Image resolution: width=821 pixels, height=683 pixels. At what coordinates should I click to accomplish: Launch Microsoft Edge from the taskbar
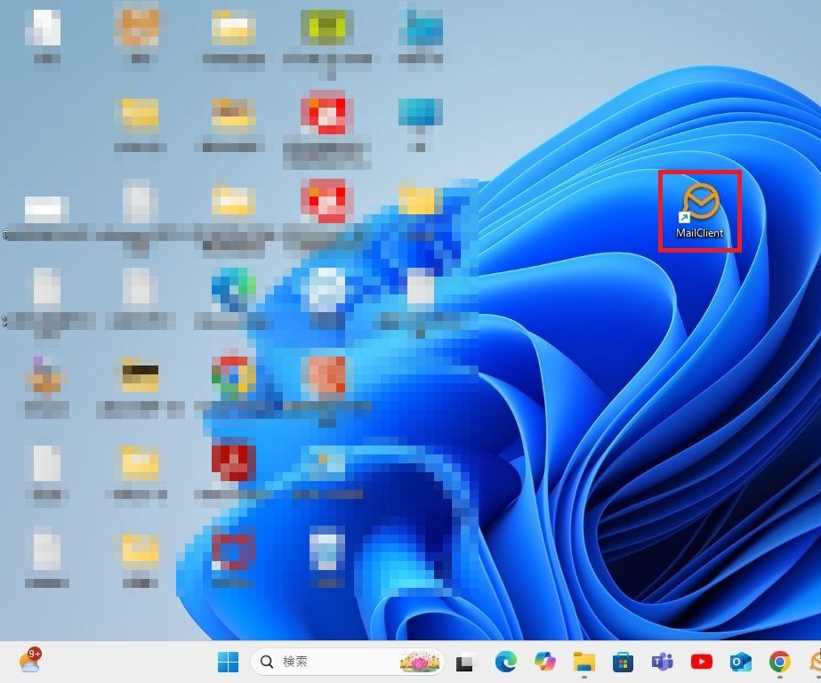(506, 662)
